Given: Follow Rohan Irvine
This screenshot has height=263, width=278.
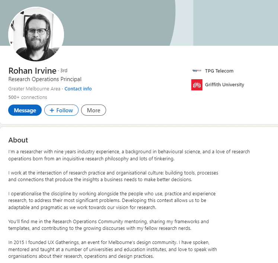Looking at the screenshot, I should click(61, 110).
